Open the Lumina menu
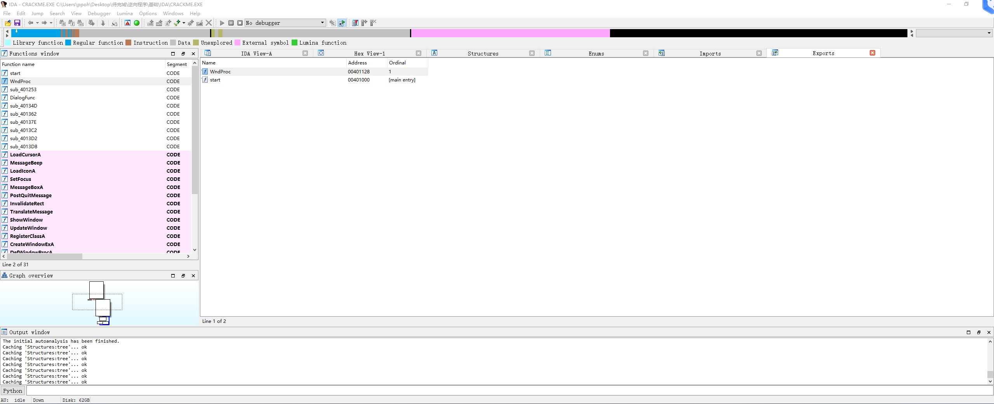This screenshot has height=404, width=994. [x=125, y=13]
